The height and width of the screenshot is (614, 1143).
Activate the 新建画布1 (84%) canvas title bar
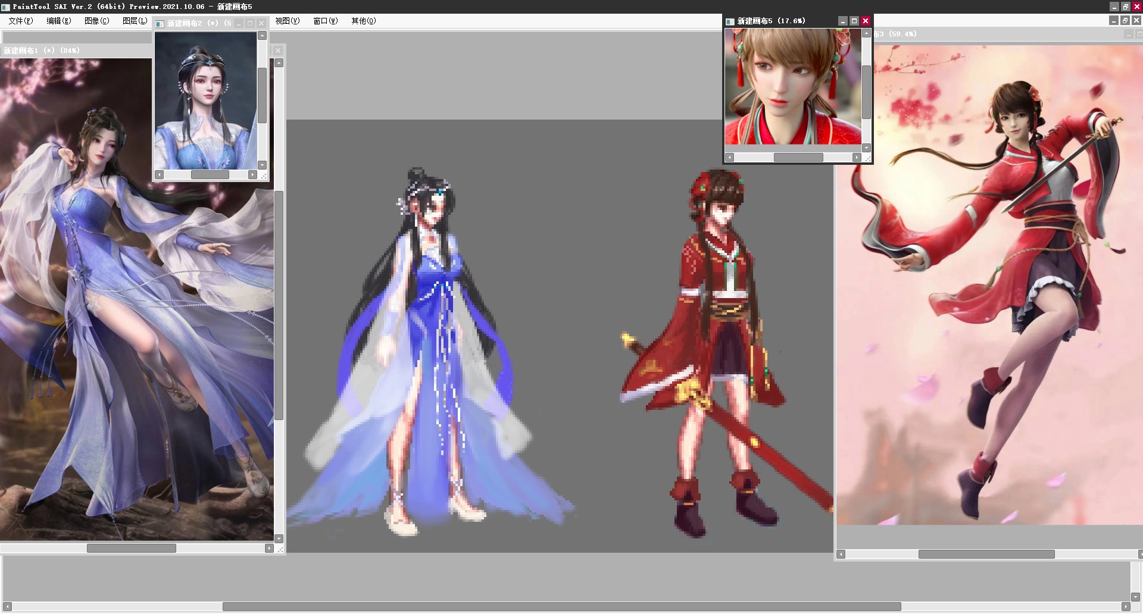[x=71, y=51]
